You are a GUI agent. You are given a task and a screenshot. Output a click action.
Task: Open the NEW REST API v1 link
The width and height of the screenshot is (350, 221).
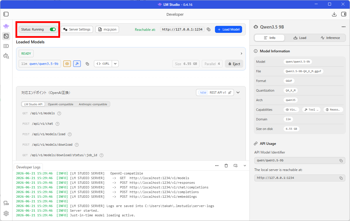215,92
